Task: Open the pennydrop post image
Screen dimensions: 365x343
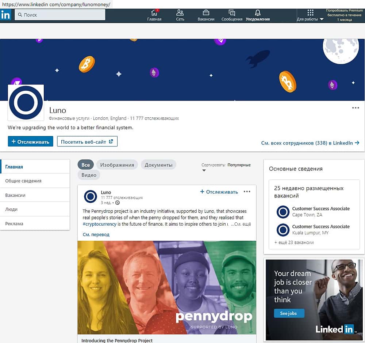Action: 167,287
